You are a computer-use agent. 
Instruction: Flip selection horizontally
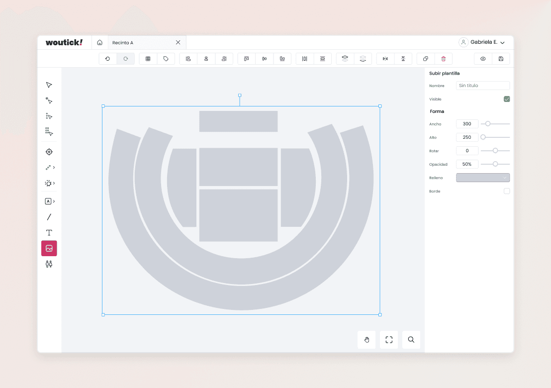[x=385, y=59]
